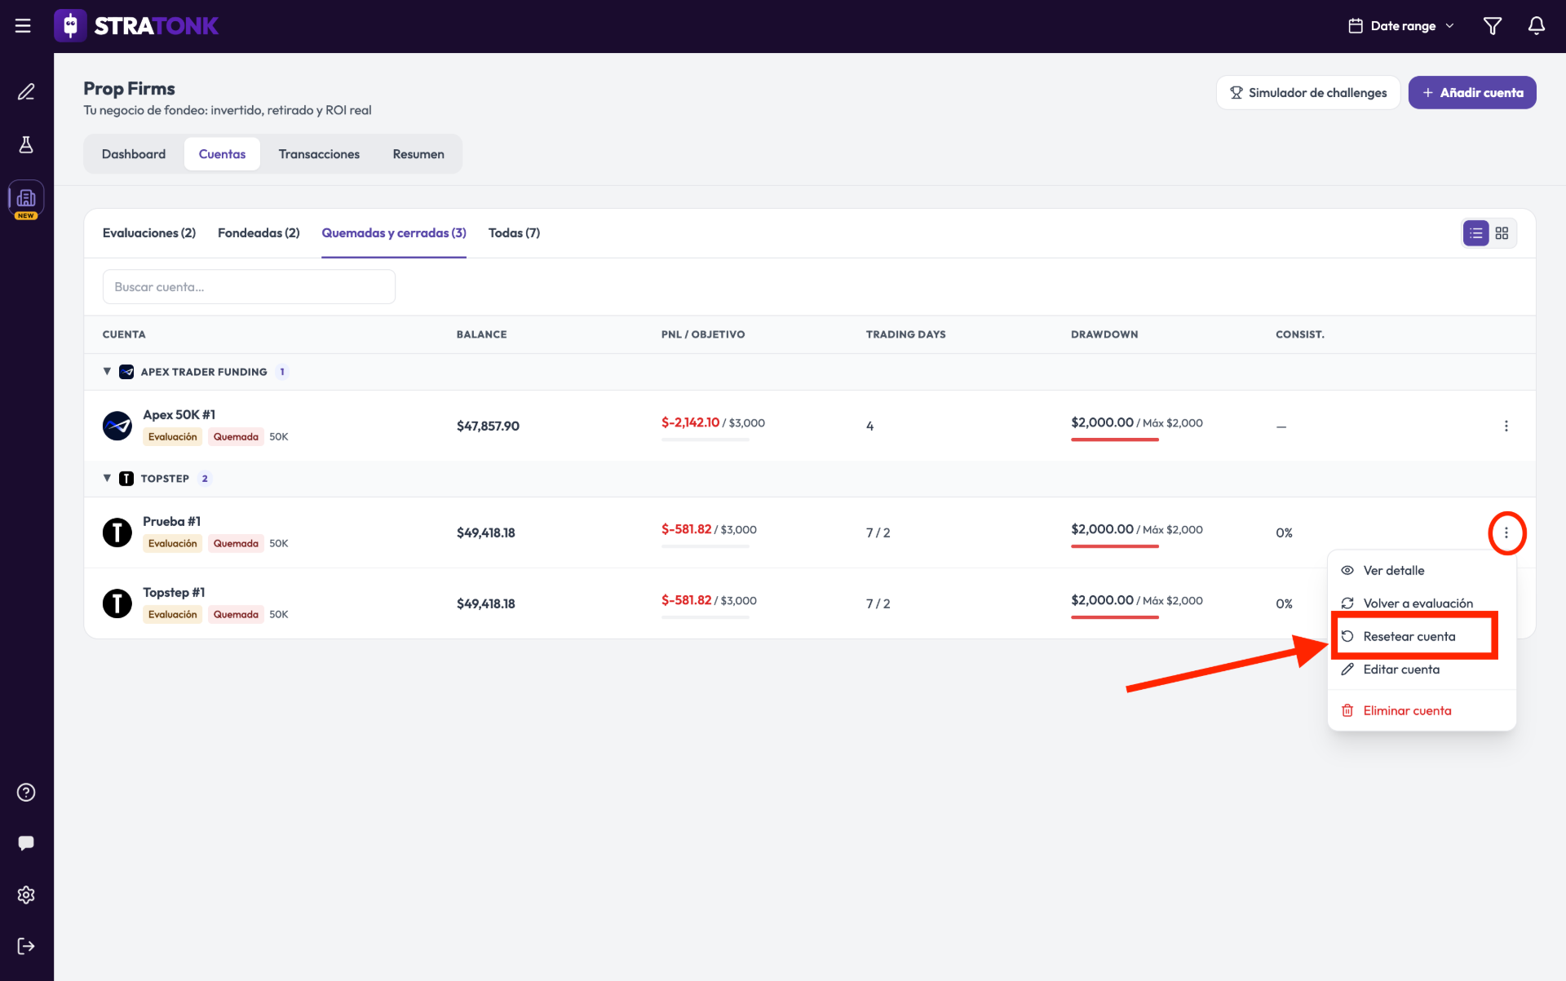The height and width of the screenshot is (981, 1566).
Task: Open the help question mark icon
Action: 26,793
